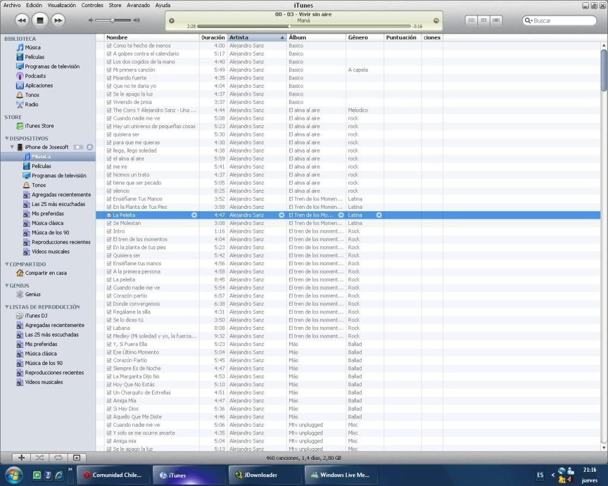Stop the current playback

click(40, 20)
